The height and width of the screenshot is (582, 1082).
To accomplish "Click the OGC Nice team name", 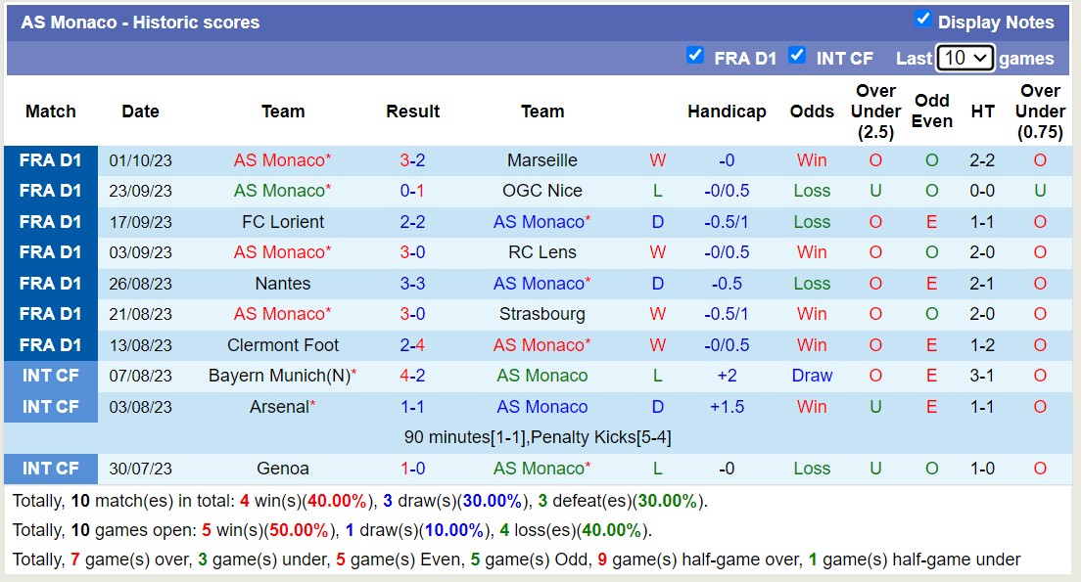I will pyautogui.click(x=542, y=191).
